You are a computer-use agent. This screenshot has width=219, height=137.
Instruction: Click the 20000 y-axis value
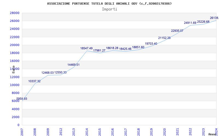point(15,45)
